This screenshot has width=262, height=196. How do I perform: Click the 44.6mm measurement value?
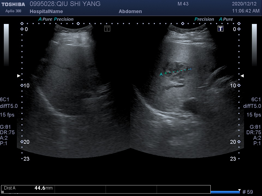tap(43, 188)
